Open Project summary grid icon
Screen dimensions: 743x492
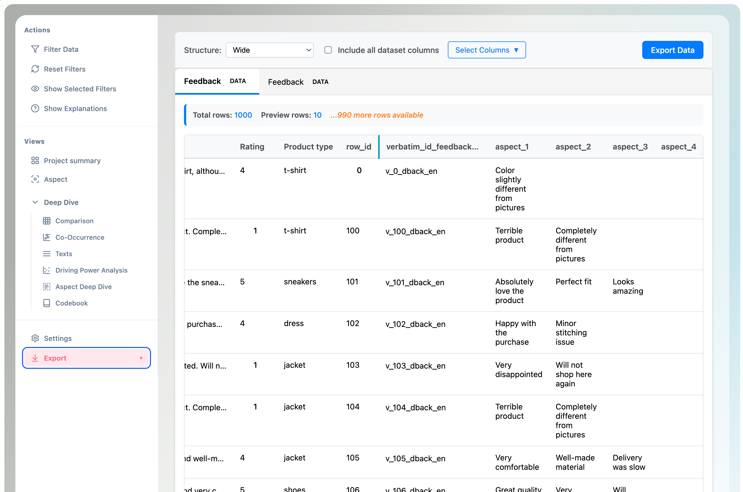(x=35, y=161)
